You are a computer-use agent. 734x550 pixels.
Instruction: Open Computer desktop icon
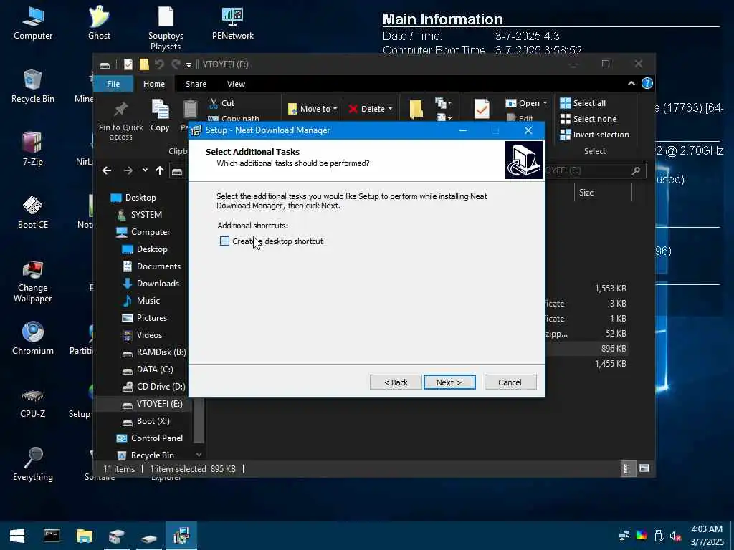click(x=33, y=24)
